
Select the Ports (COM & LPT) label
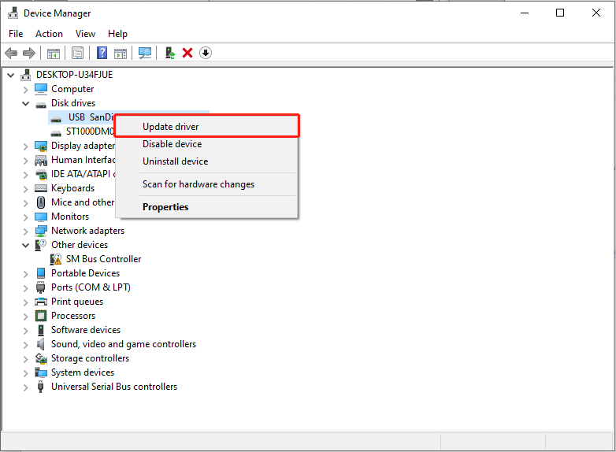click(91, 287)
